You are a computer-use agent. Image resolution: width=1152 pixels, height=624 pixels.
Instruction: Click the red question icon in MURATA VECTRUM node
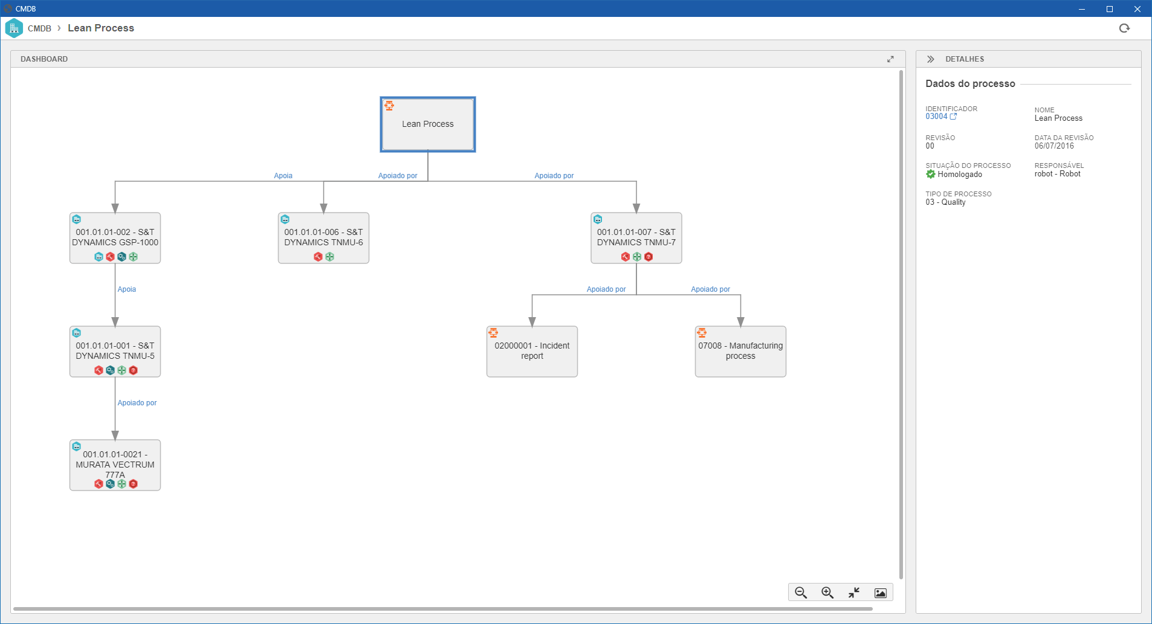point(133,484)
